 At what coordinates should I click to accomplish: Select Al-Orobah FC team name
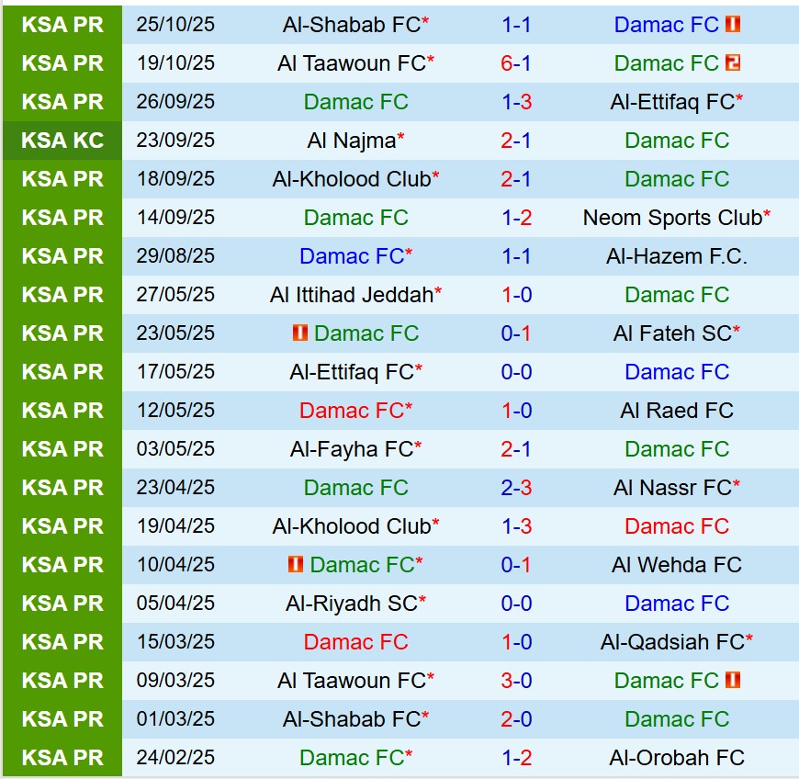coord(677,758)
